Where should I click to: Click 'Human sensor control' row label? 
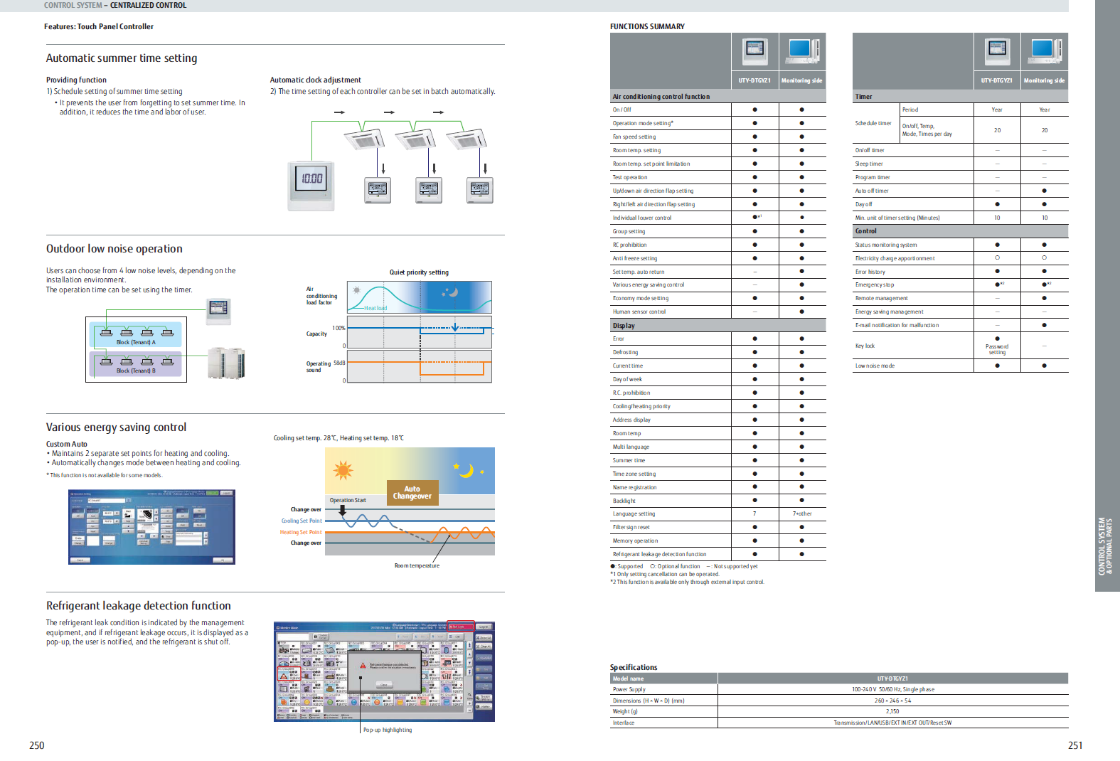click(639, 312)
